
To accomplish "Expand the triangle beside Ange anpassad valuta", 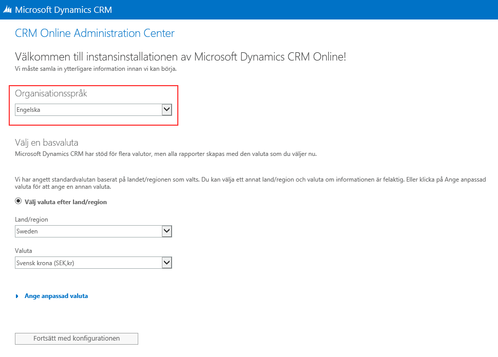I will (x=17, y=296).
